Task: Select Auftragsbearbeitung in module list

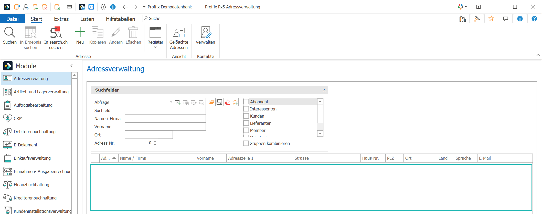Action: pos(36,105)
